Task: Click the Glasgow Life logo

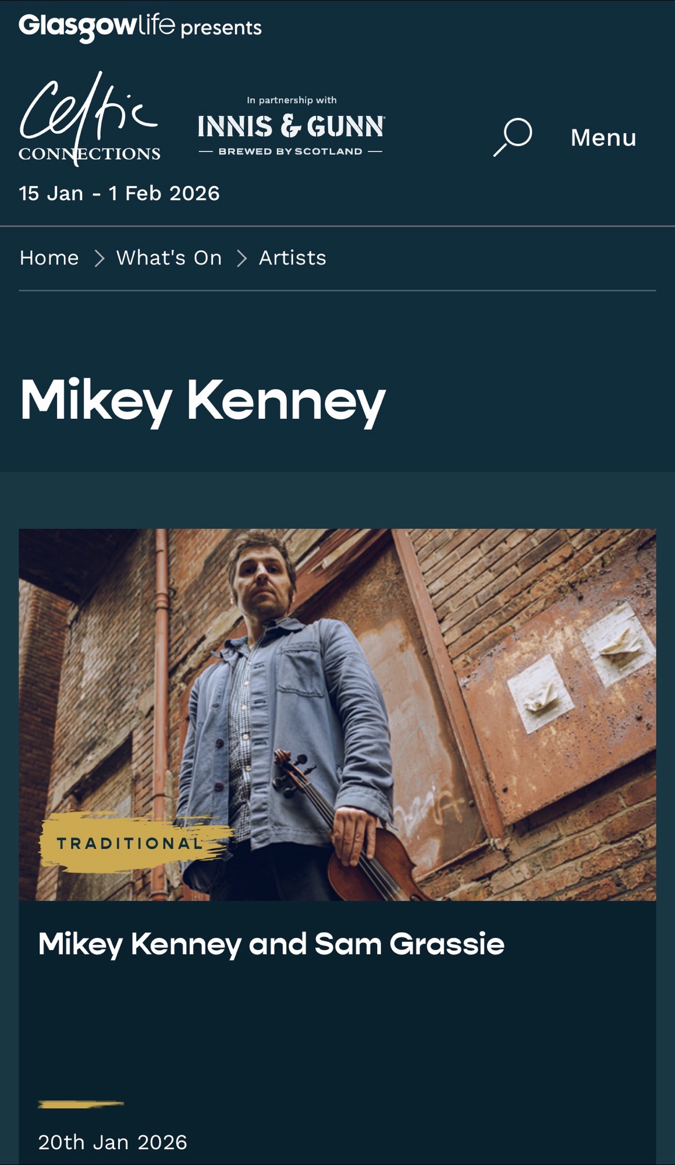Action: tap(97, 26)
